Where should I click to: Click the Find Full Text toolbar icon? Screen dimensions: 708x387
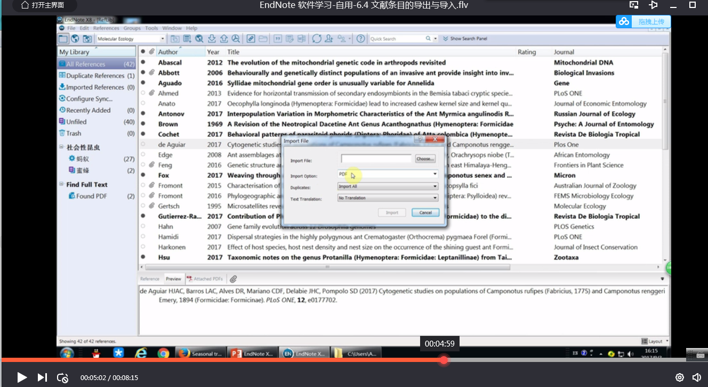coord(236,39)
